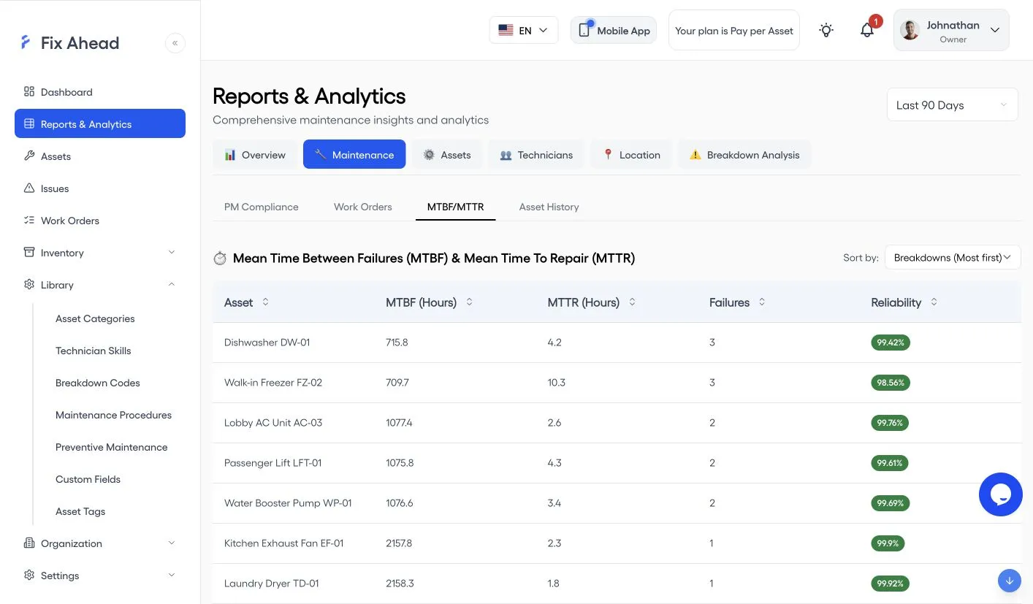The height and width of the screenshot is (604, 1033).
Task: Open notifications bell with red badge
Action: [x=867, y=30]
